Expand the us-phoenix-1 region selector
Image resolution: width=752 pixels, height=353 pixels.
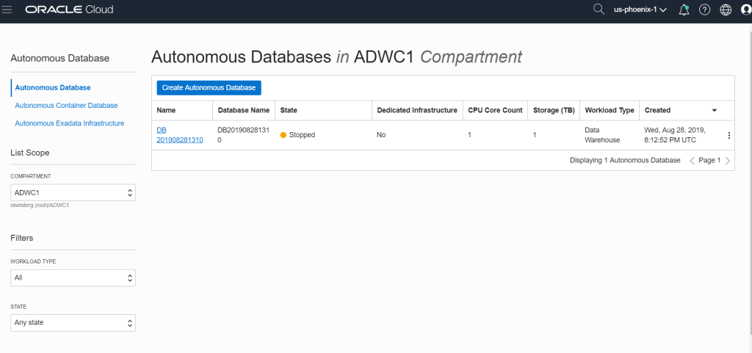point(640,10)
